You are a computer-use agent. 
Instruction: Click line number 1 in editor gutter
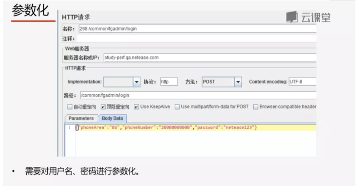(x=69, y=128)
